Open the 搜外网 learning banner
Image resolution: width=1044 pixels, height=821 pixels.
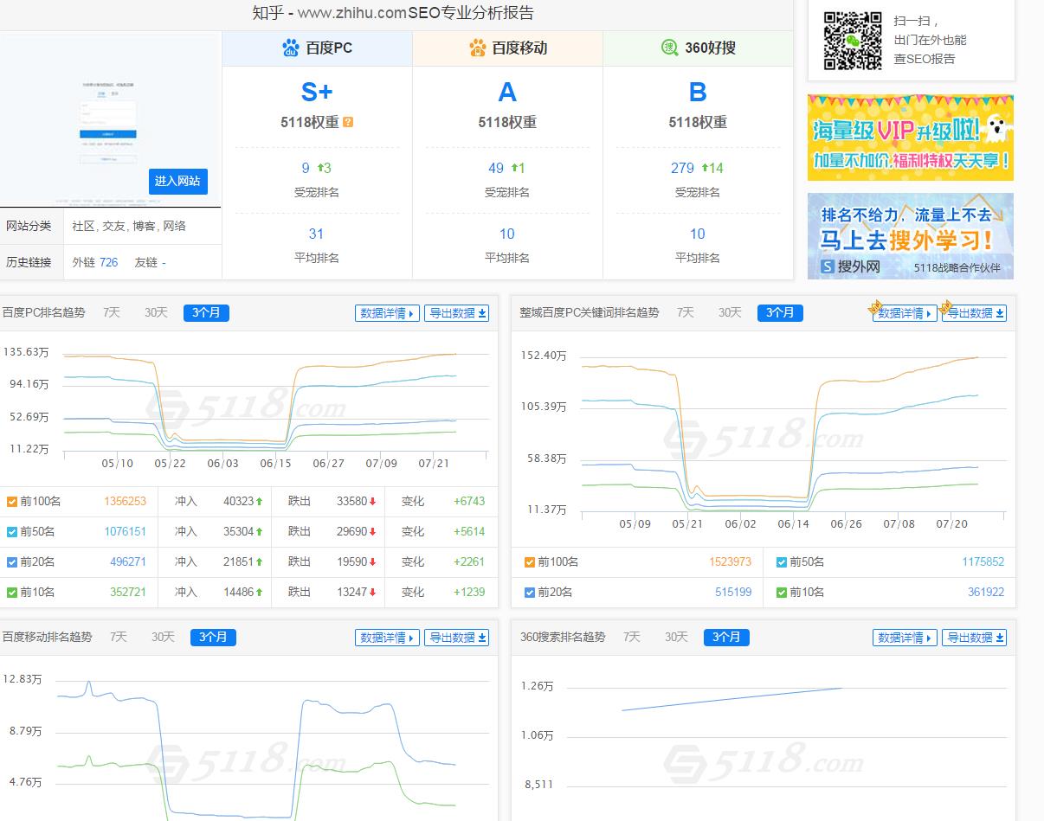tap(910, 235)
